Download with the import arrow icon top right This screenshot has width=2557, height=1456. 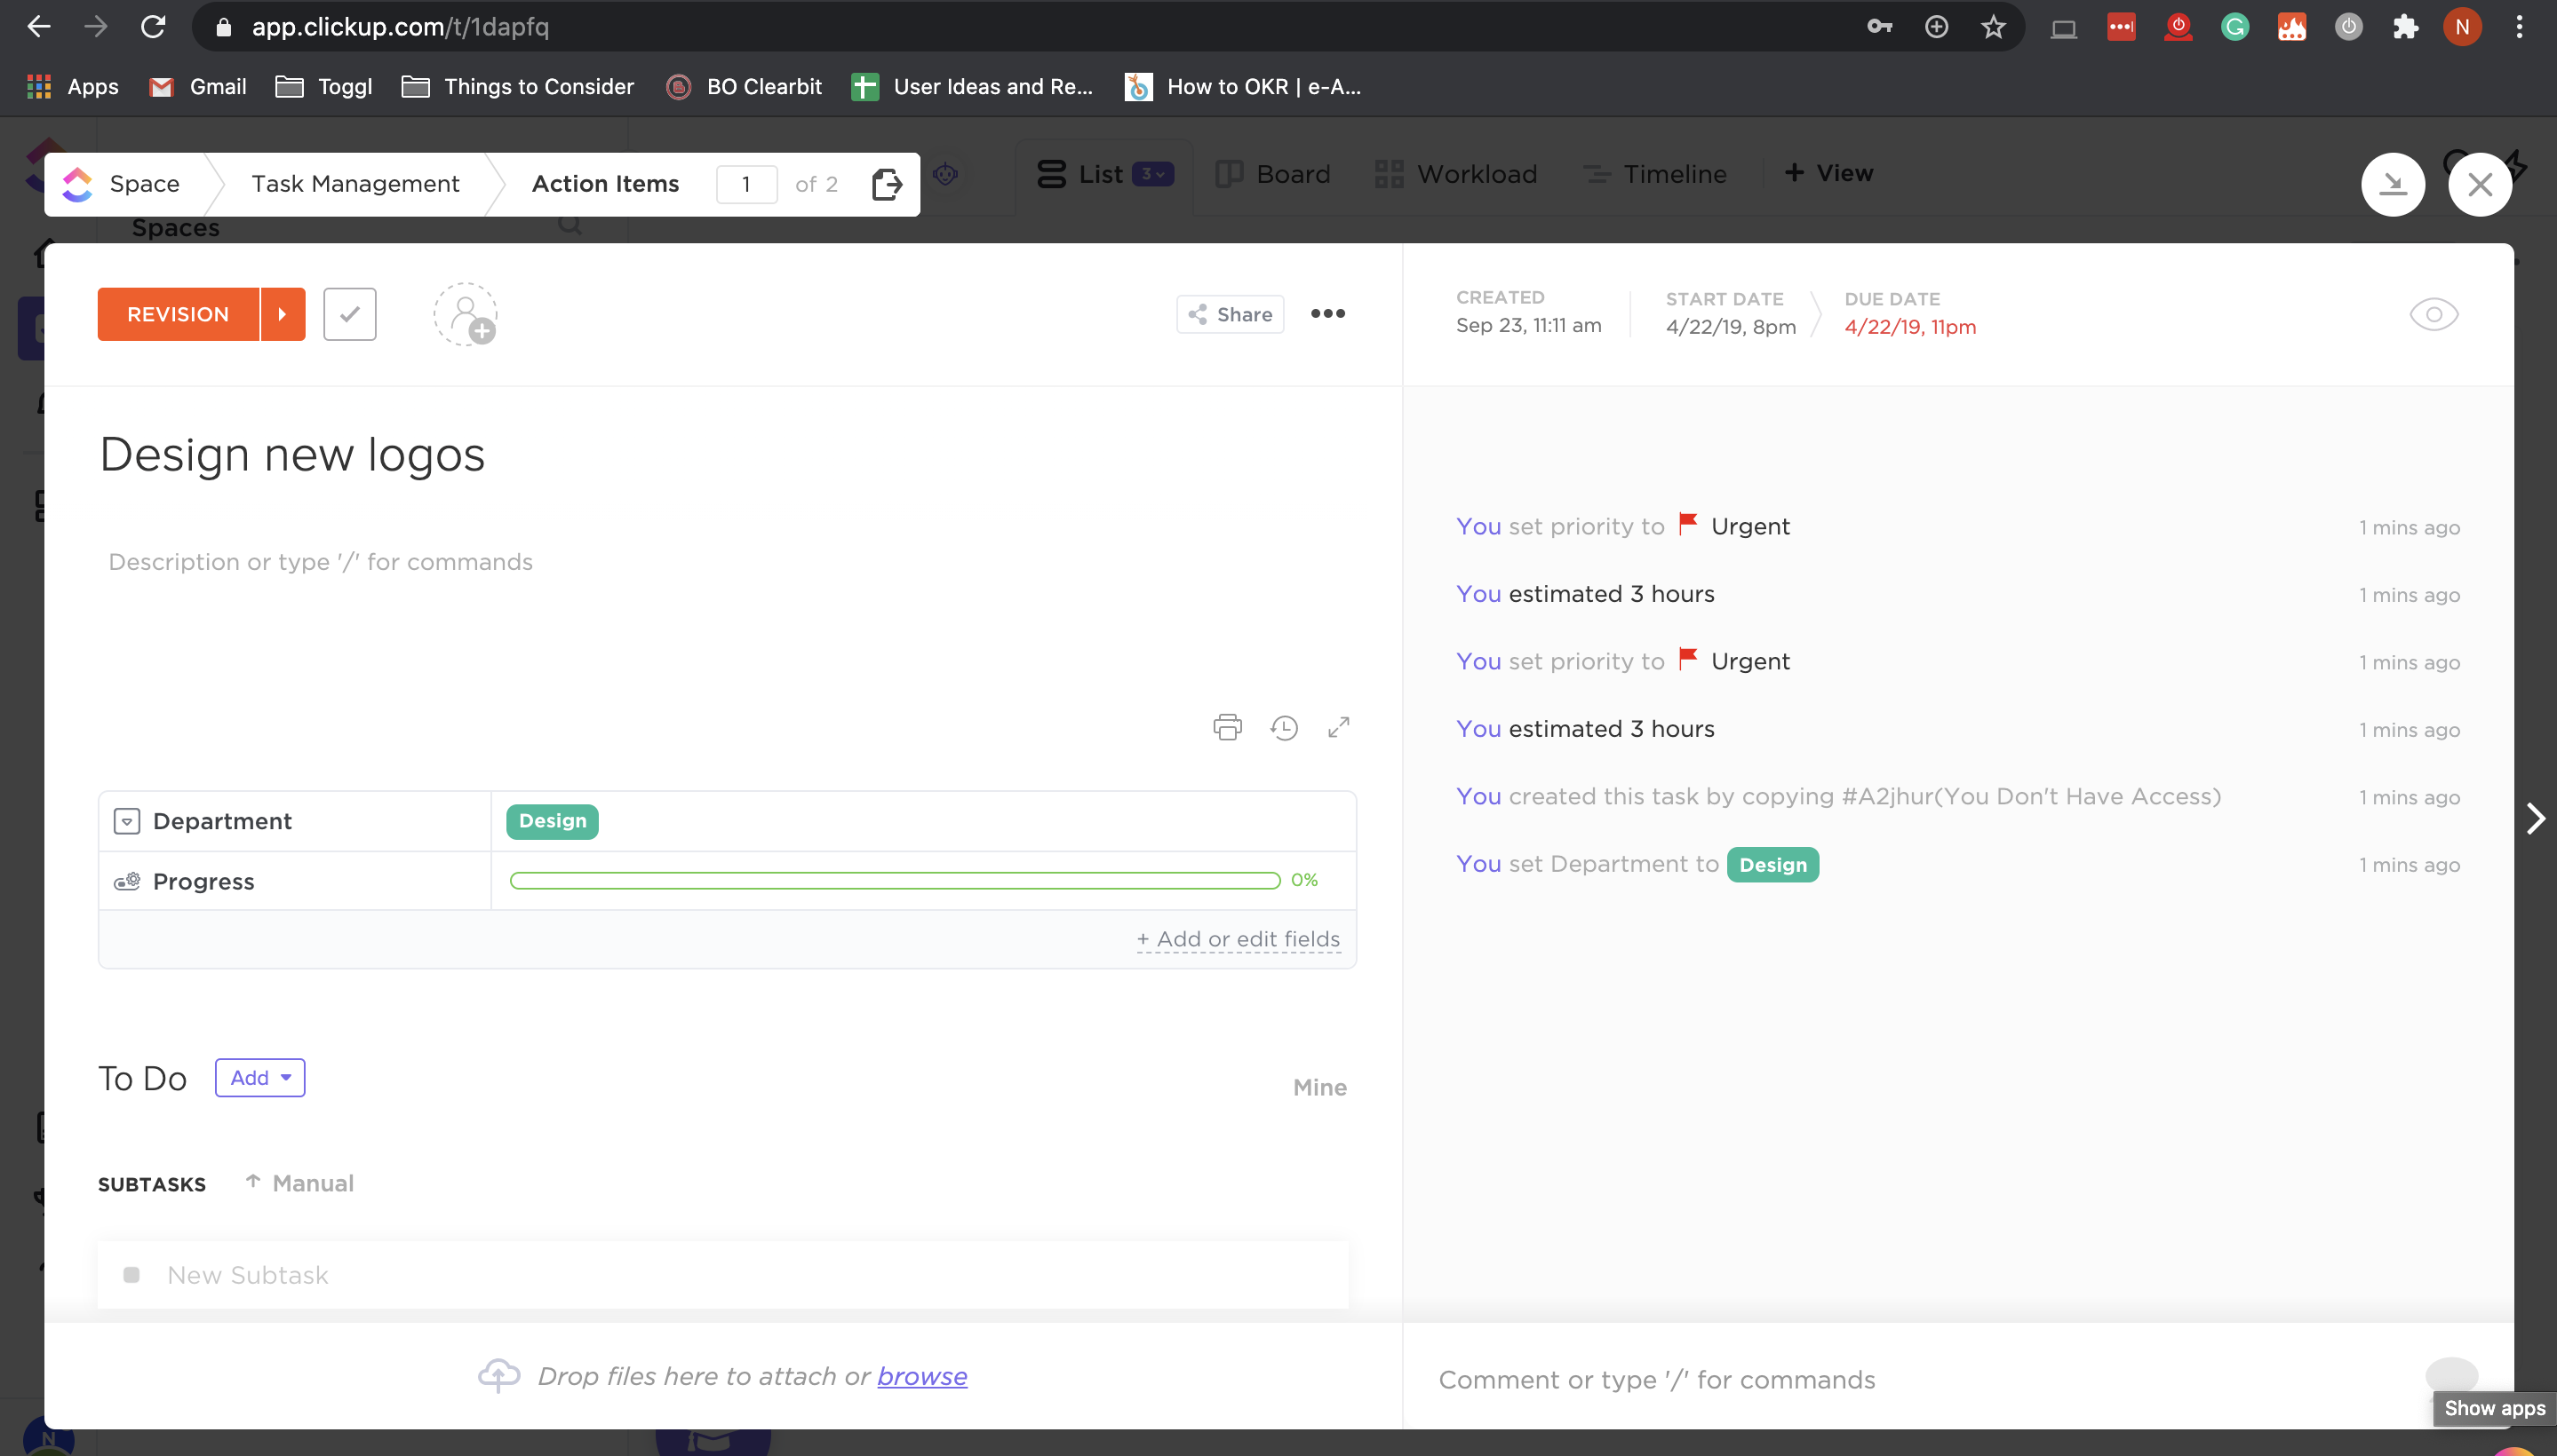coord(2393,184)
